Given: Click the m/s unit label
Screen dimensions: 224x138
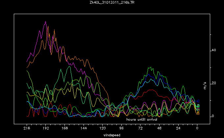Looking at the screenshot, I should [205, 86].
